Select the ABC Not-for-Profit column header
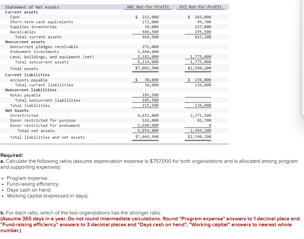Screen dimensions: 304x239 pyautogui.click(x=148, y=7)
